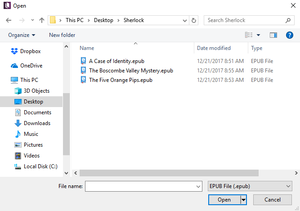Click the Back navigation arrow
Screen dimensions: 300x211
tap(9, 20)
